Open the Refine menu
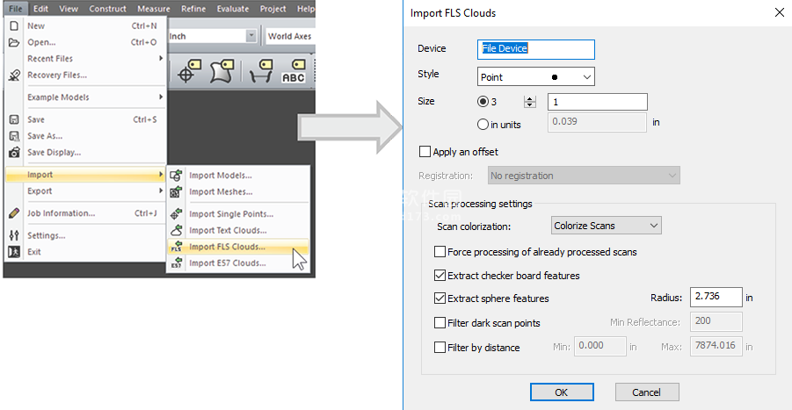Screen dimensions: 792x410 pyautogui.click(x=193, y=9)
